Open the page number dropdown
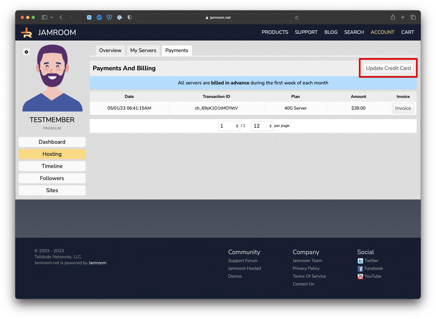This screenshot has height=319, width=436. coord(229,126)
